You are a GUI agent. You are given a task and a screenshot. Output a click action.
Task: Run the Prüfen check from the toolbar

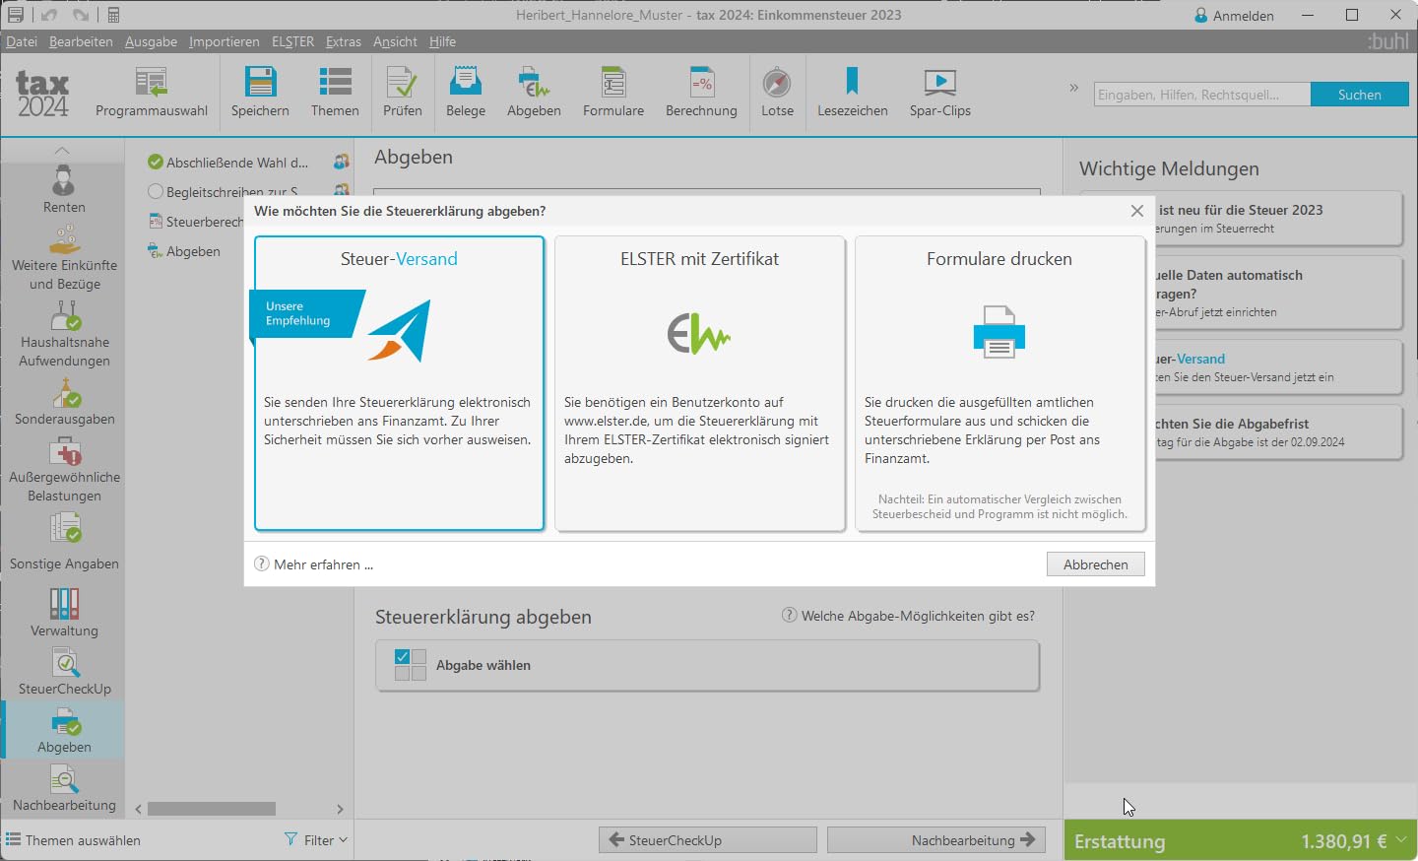402,93
